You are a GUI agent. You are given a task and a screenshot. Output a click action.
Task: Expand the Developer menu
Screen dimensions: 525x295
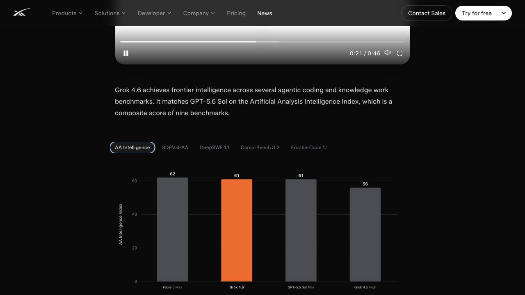click(x=155, y=13)
